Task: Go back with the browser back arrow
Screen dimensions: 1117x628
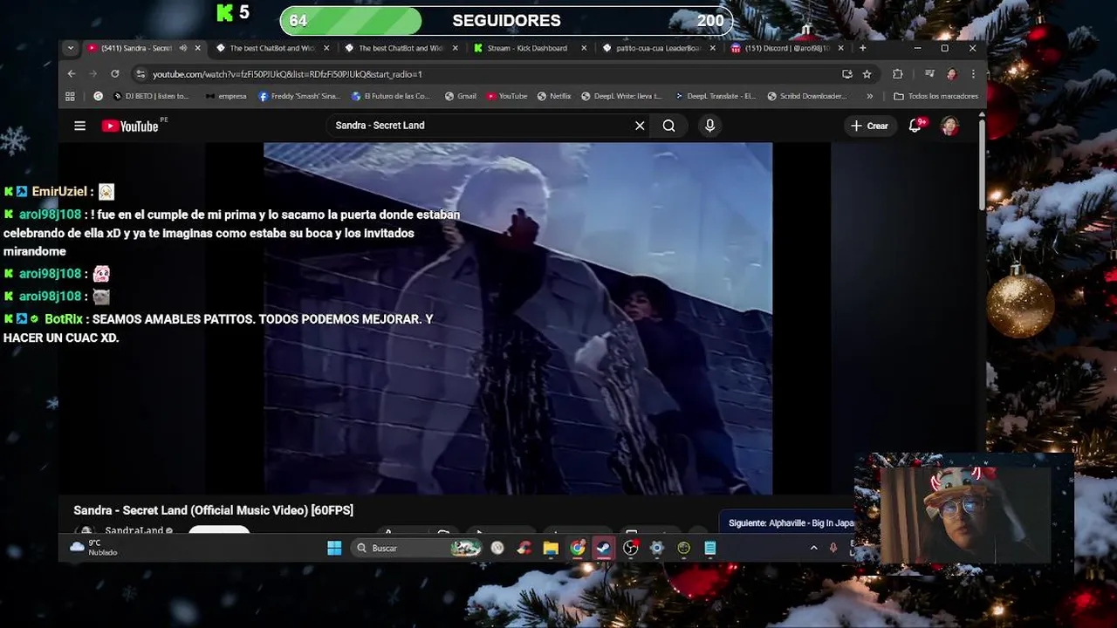Action: click(72, 74)
